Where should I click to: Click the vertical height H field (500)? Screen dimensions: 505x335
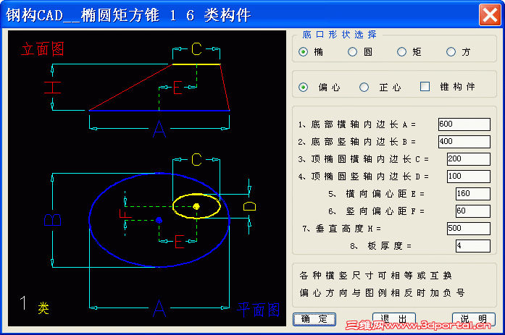(x=469, y=228)
